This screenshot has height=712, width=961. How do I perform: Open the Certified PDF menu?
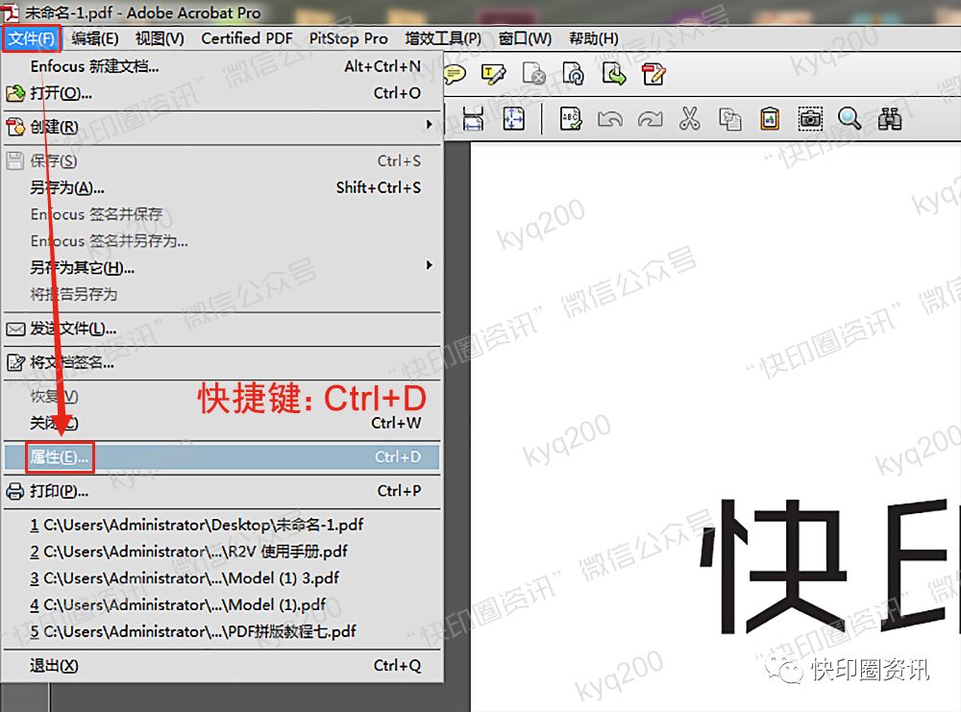(x=247, y=38)
